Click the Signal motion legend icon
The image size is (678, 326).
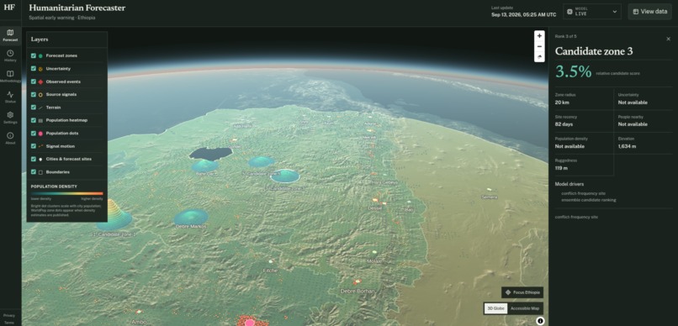(40, 146)
